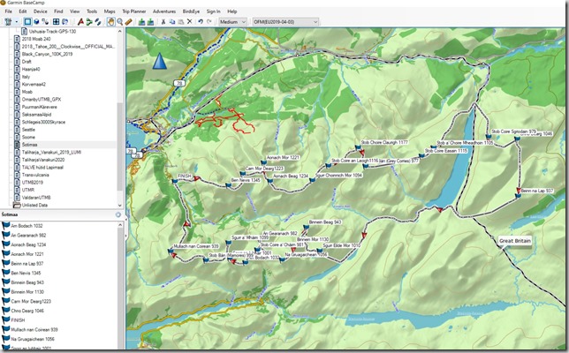Open the Sign In menu
Screen dimensions: 569x353
tap(214, 11)
